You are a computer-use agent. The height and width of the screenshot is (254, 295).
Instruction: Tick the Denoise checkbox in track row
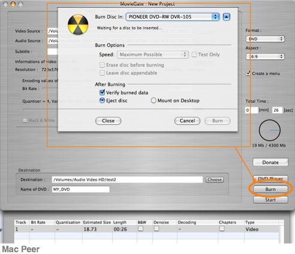156,229
